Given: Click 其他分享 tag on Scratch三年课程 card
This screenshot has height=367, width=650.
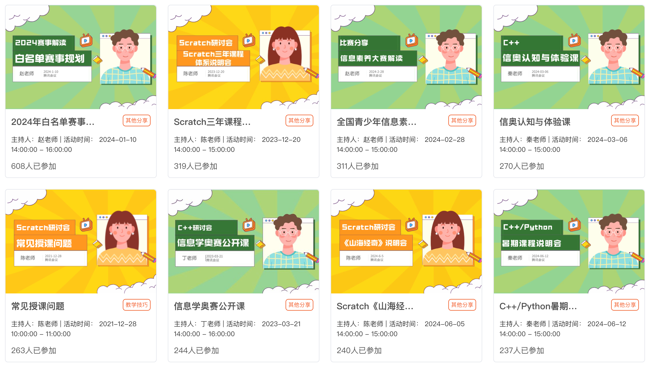Looking at the screenshot, I should pos(299,120).
